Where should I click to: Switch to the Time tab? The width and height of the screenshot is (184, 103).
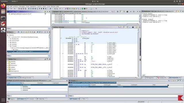[84, 99]
